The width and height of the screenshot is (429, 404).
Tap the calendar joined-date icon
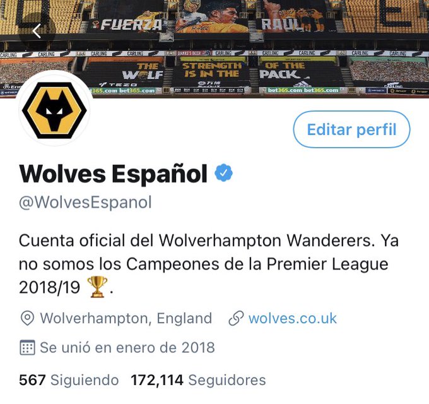27,347
